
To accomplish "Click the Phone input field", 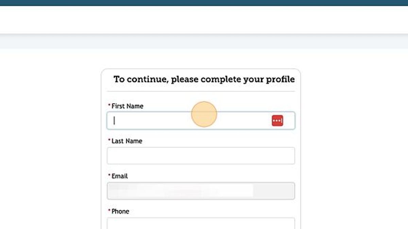I will pos(201,224).
